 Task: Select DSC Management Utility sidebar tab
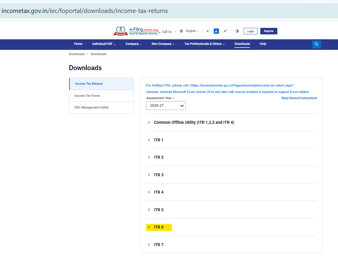coord(101,107)
